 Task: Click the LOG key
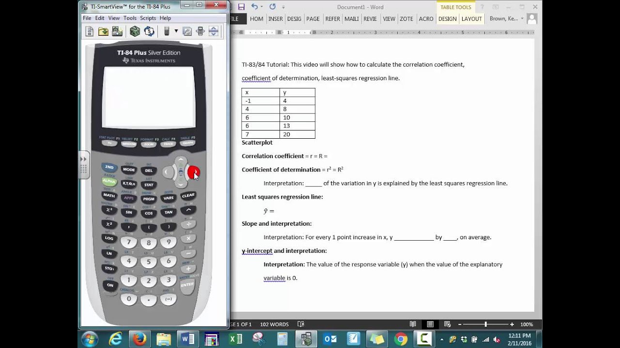pos(109,238)
